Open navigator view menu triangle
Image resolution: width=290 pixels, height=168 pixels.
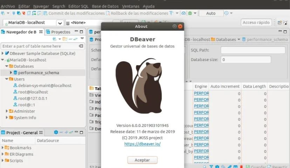(x=82, y=39)
